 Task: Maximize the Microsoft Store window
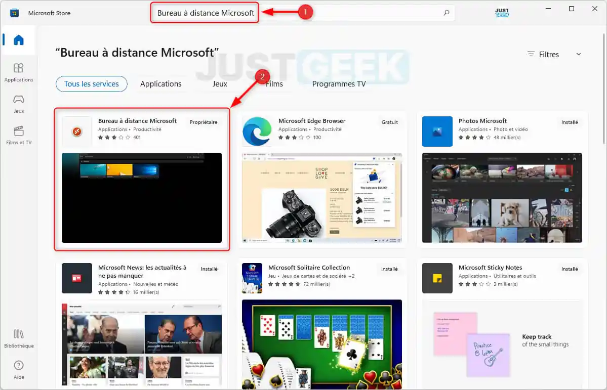(572, 9)
